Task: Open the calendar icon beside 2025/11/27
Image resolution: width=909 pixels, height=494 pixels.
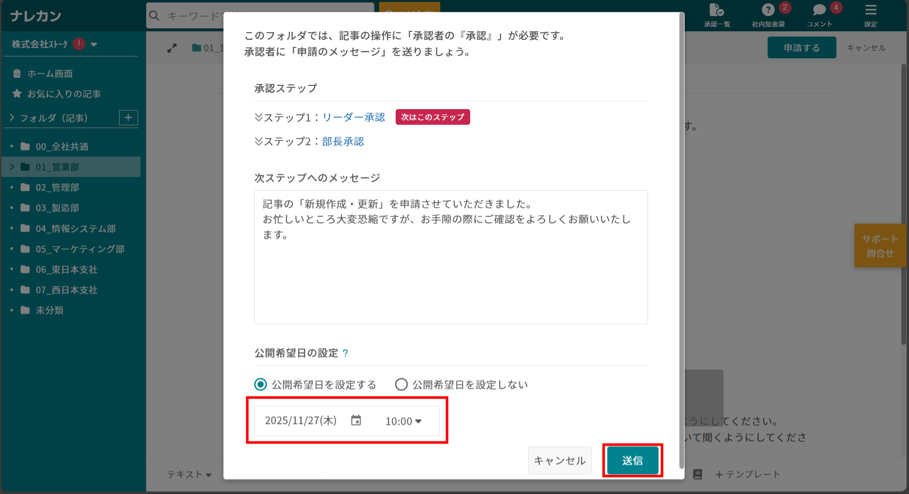Action: pos(356,420)
